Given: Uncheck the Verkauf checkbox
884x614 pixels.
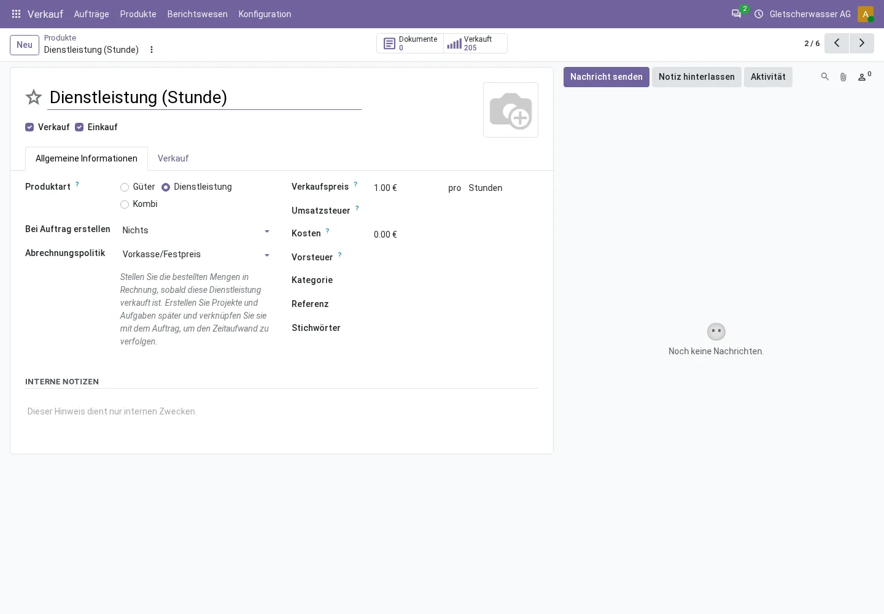Looking at the screenshot, I should tap(29, 127).
